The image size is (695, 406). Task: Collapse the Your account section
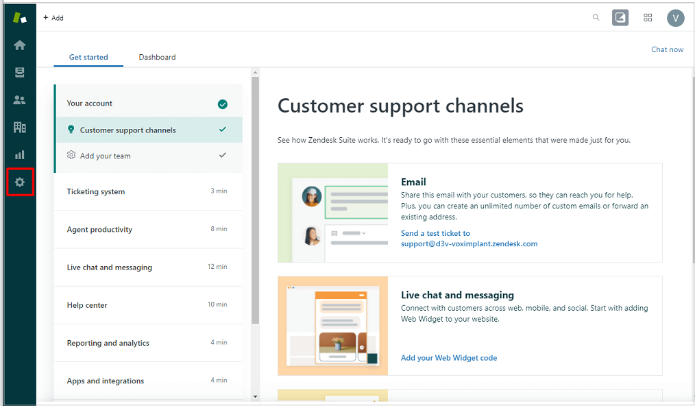click(x=148, y=104)
